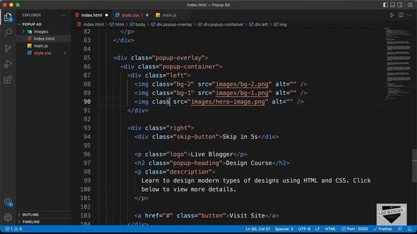Open the Accounts menu icon
The height and width of the screenshot is (234, 417).
click(x=8, y=202)
